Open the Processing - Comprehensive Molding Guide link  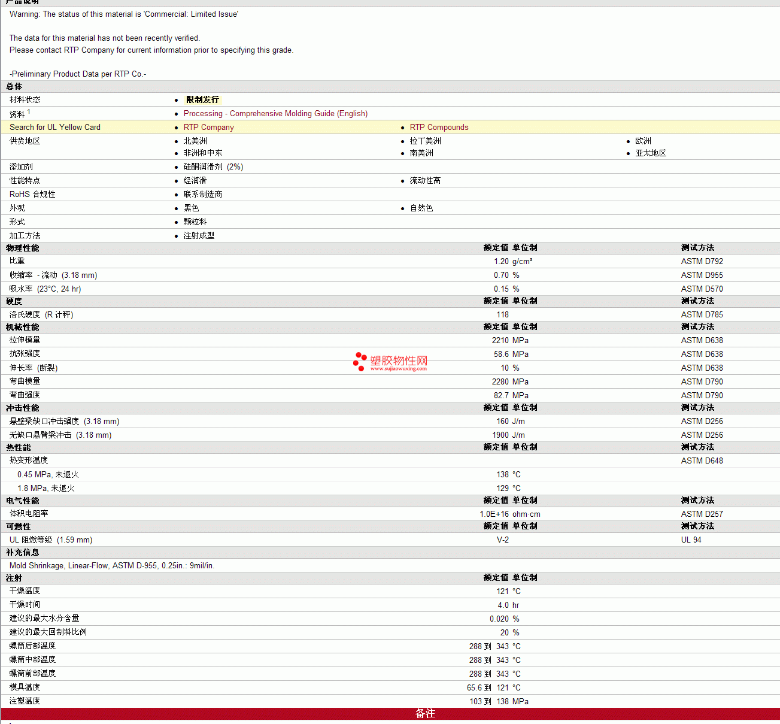click(275, 114)
